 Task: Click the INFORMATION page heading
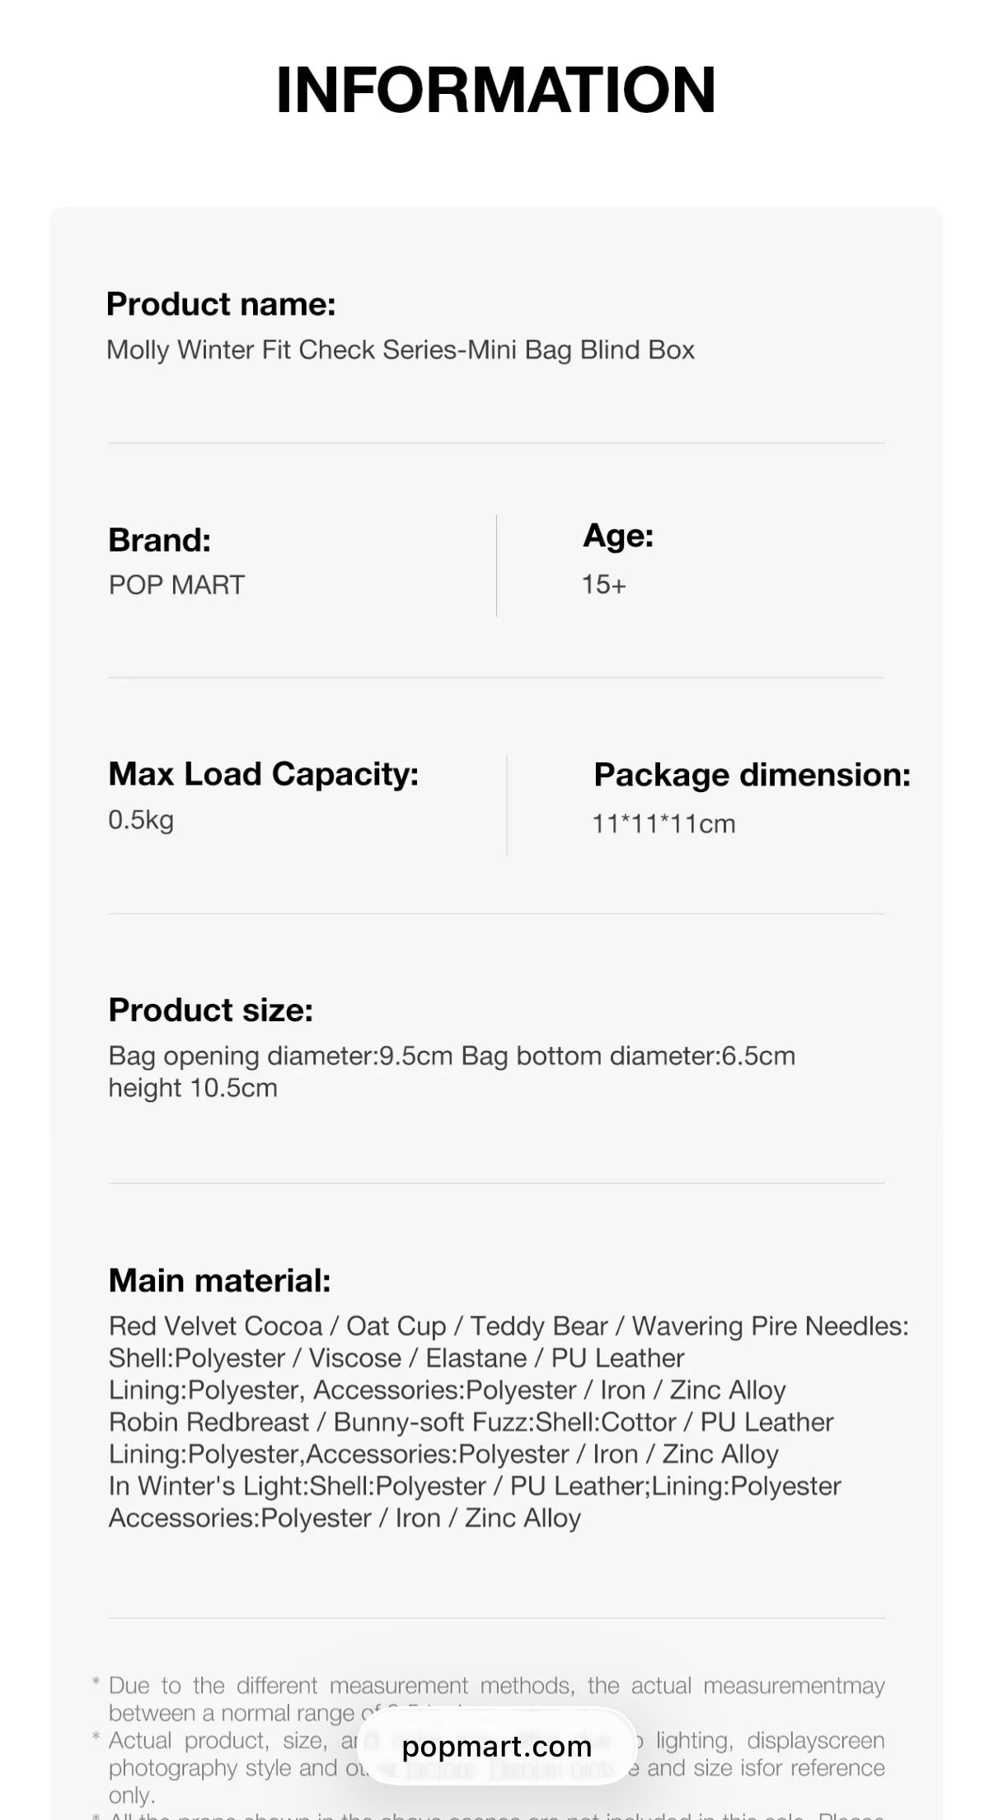click(496, 89)
